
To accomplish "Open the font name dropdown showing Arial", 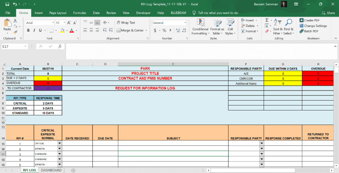I will (53, 23).
